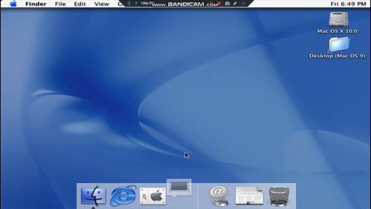Open the Edit menu
The image size is (371, 209).
coord(80,4)
